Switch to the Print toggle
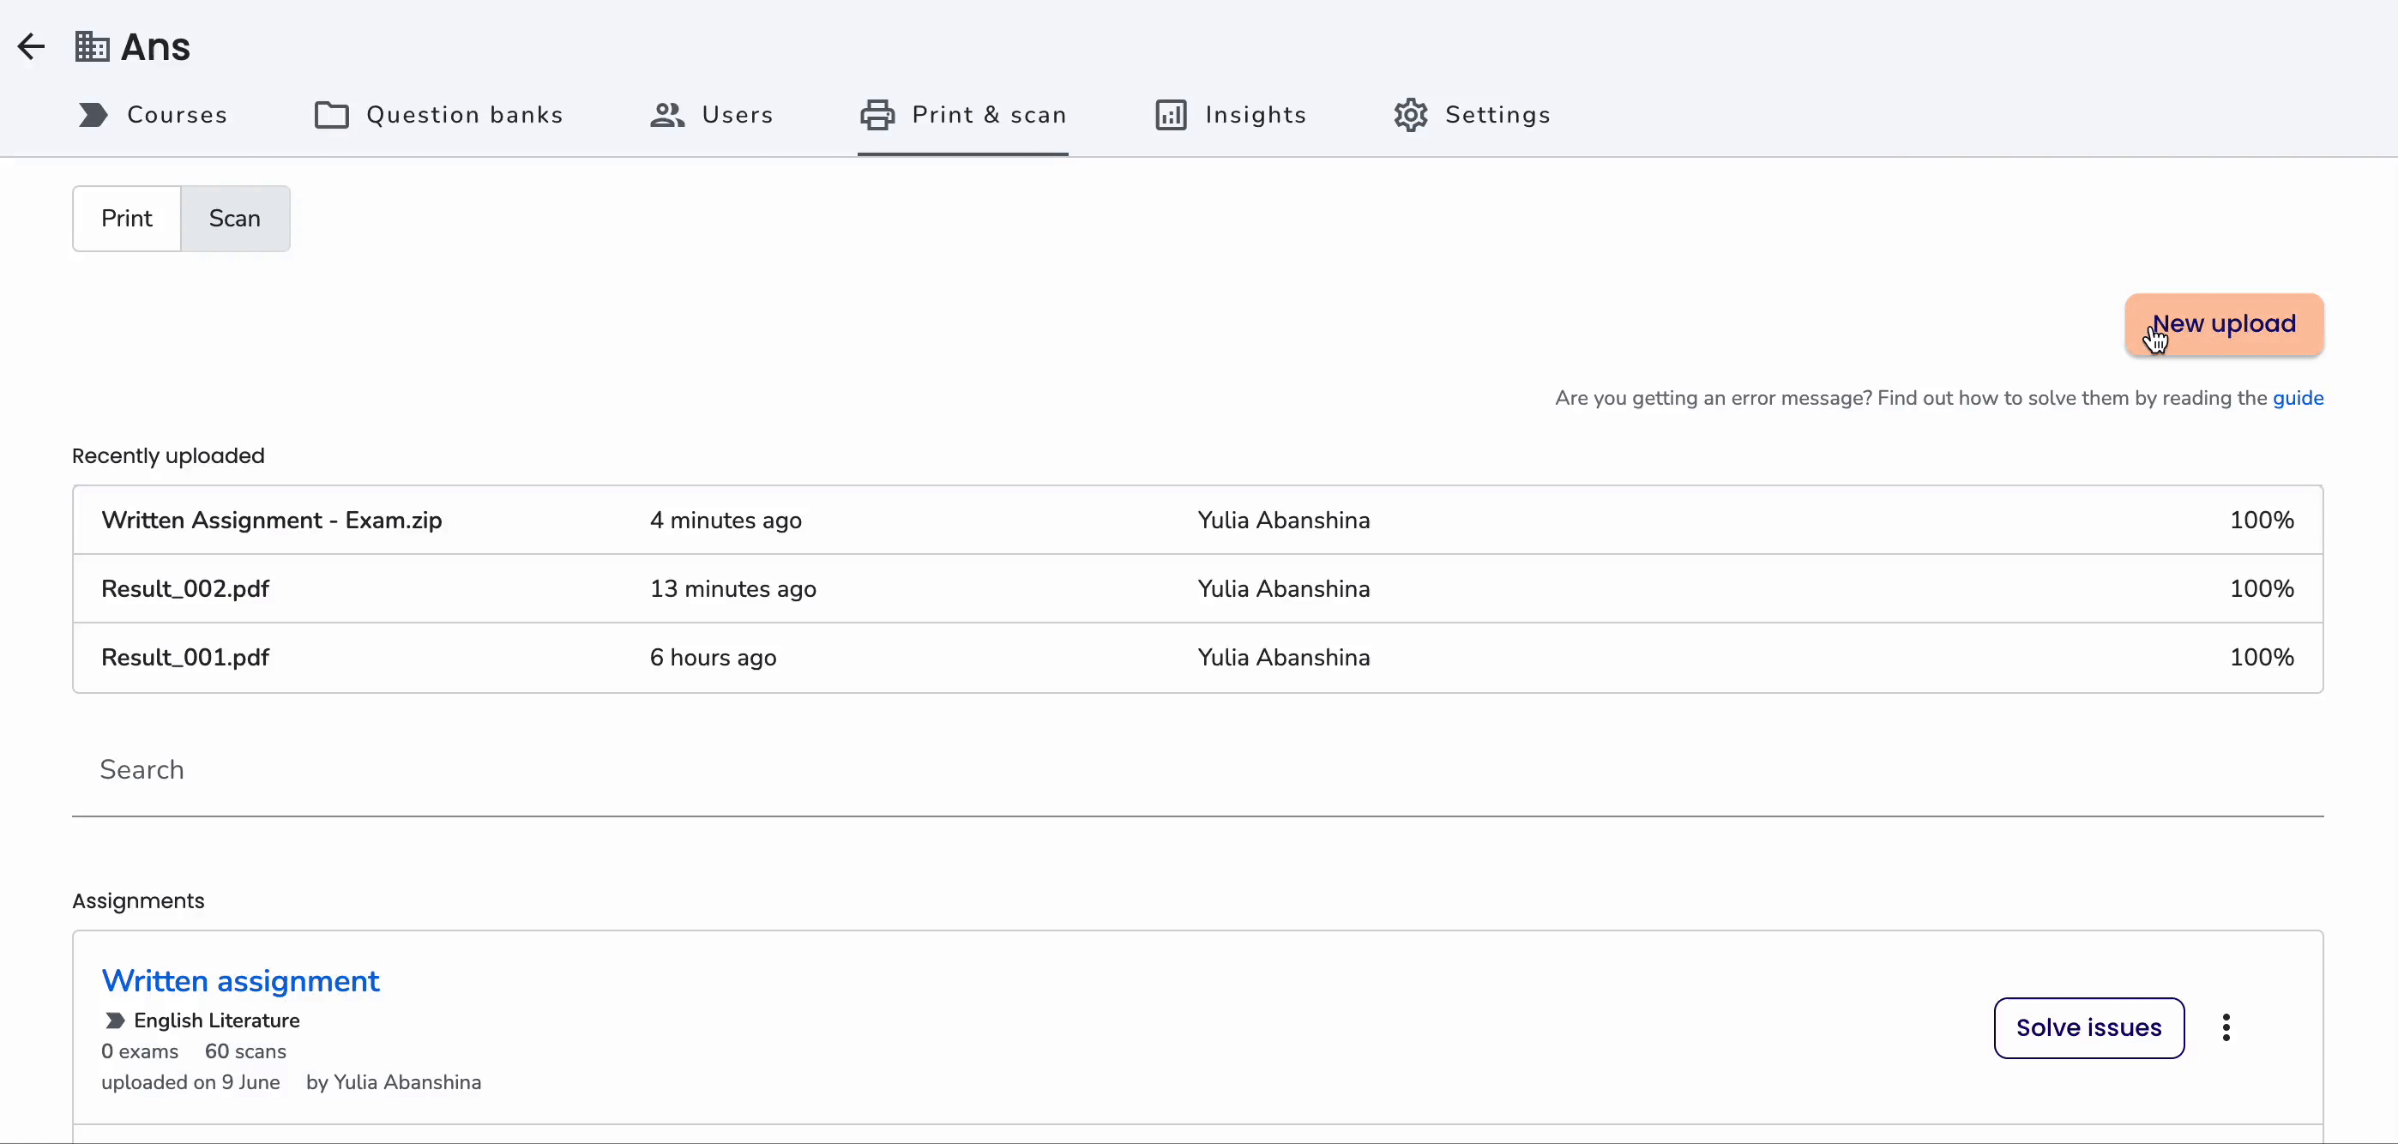 (127, 218)
